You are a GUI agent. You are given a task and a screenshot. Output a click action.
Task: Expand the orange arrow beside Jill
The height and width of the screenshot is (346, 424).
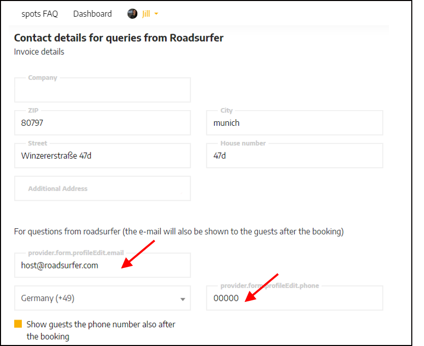point(156,14)
